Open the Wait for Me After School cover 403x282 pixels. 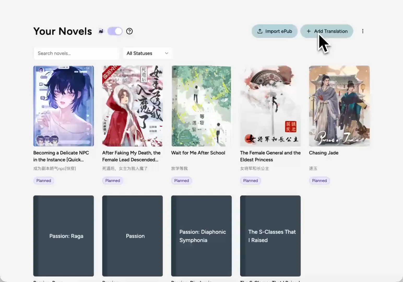pos(201,106)
